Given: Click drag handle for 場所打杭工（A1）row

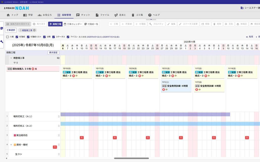Looking at the screenshot, I should coord(59,116).
